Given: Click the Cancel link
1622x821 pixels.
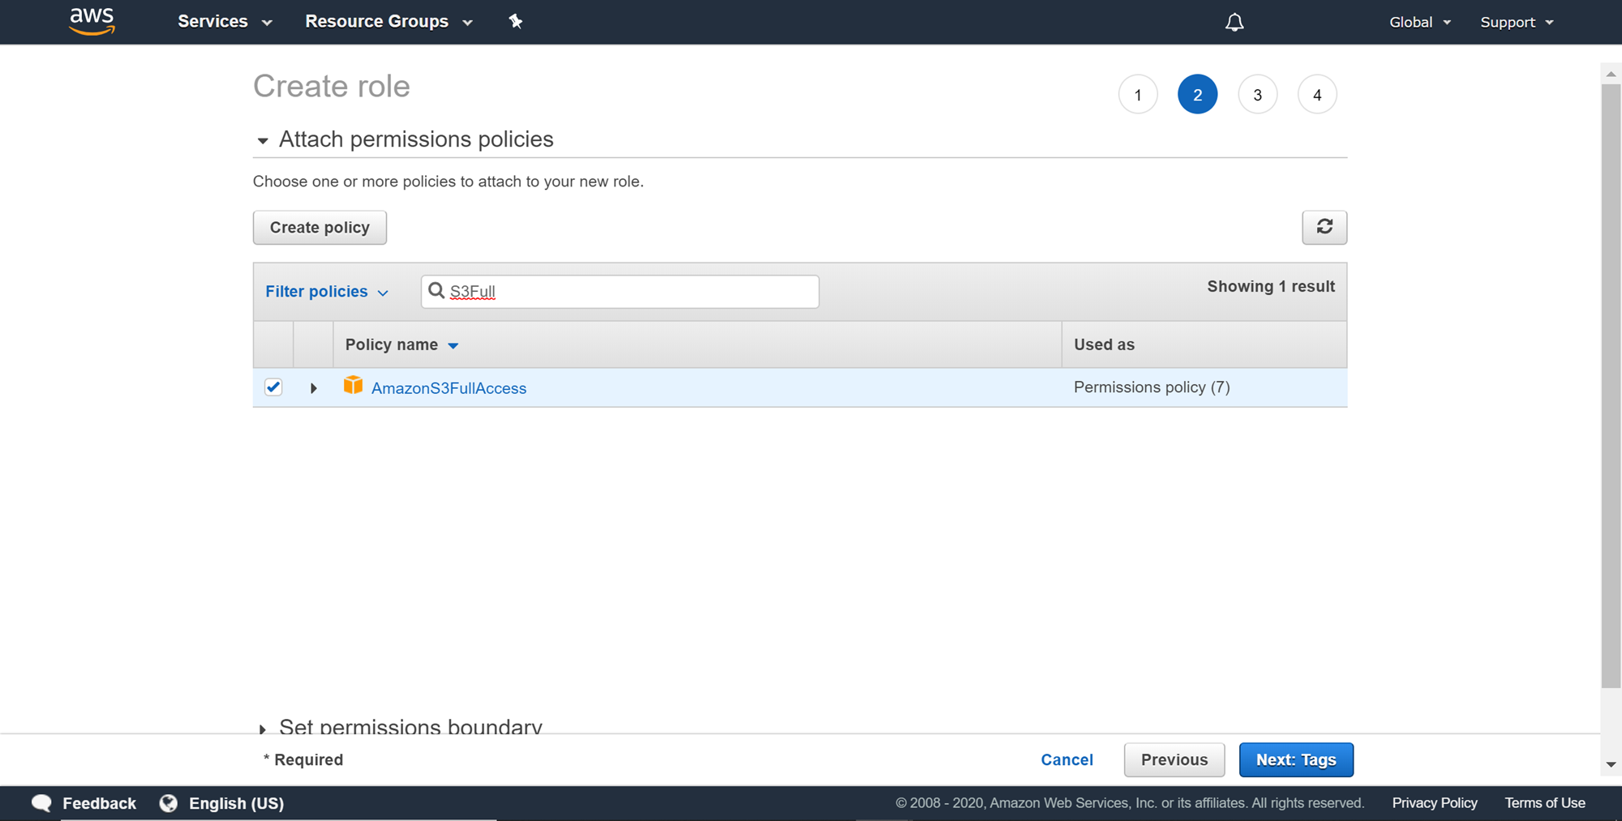Looking at the screenshot, I should (1066, 759).
